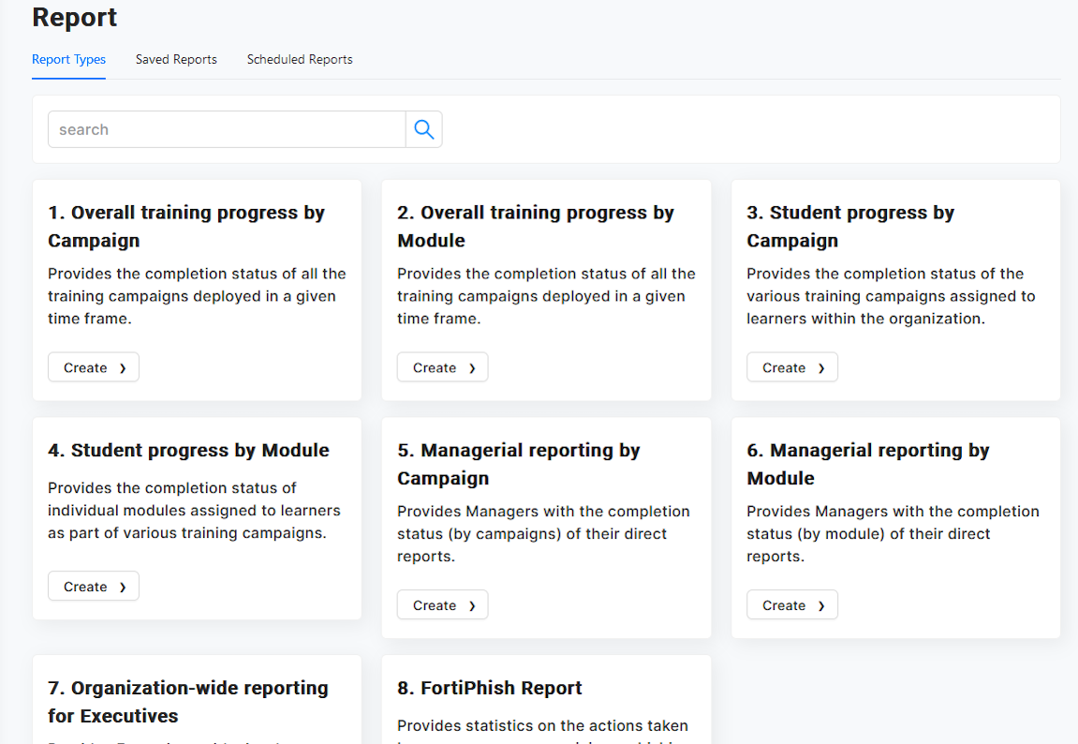This screenshot has width=1078, height=744.
Task: Click the Organization-wide reporting for Executives card title
Action: point(188,701)
